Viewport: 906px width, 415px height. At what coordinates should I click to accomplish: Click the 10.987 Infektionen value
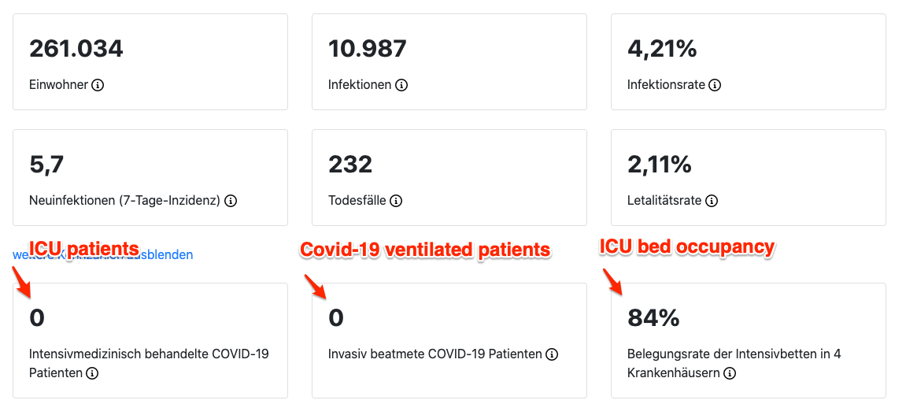[x=368, y=50]
